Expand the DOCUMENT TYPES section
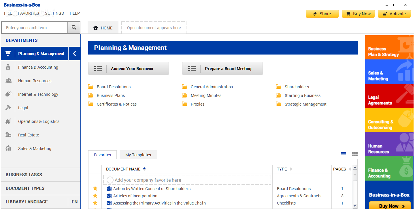The width and height of the screenshot is (415, 210). click(x=41, y=188)
